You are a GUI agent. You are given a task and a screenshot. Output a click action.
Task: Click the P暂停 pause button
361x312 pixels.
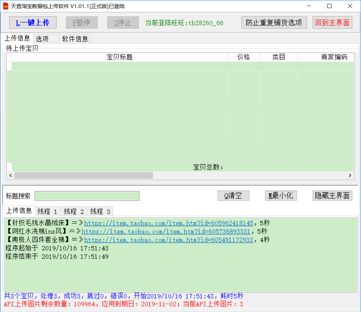pos(82,23)
